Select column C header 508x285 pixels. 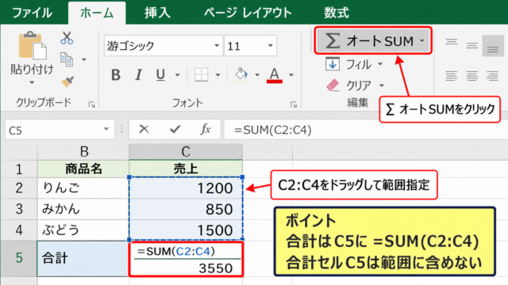pos(186,151)
